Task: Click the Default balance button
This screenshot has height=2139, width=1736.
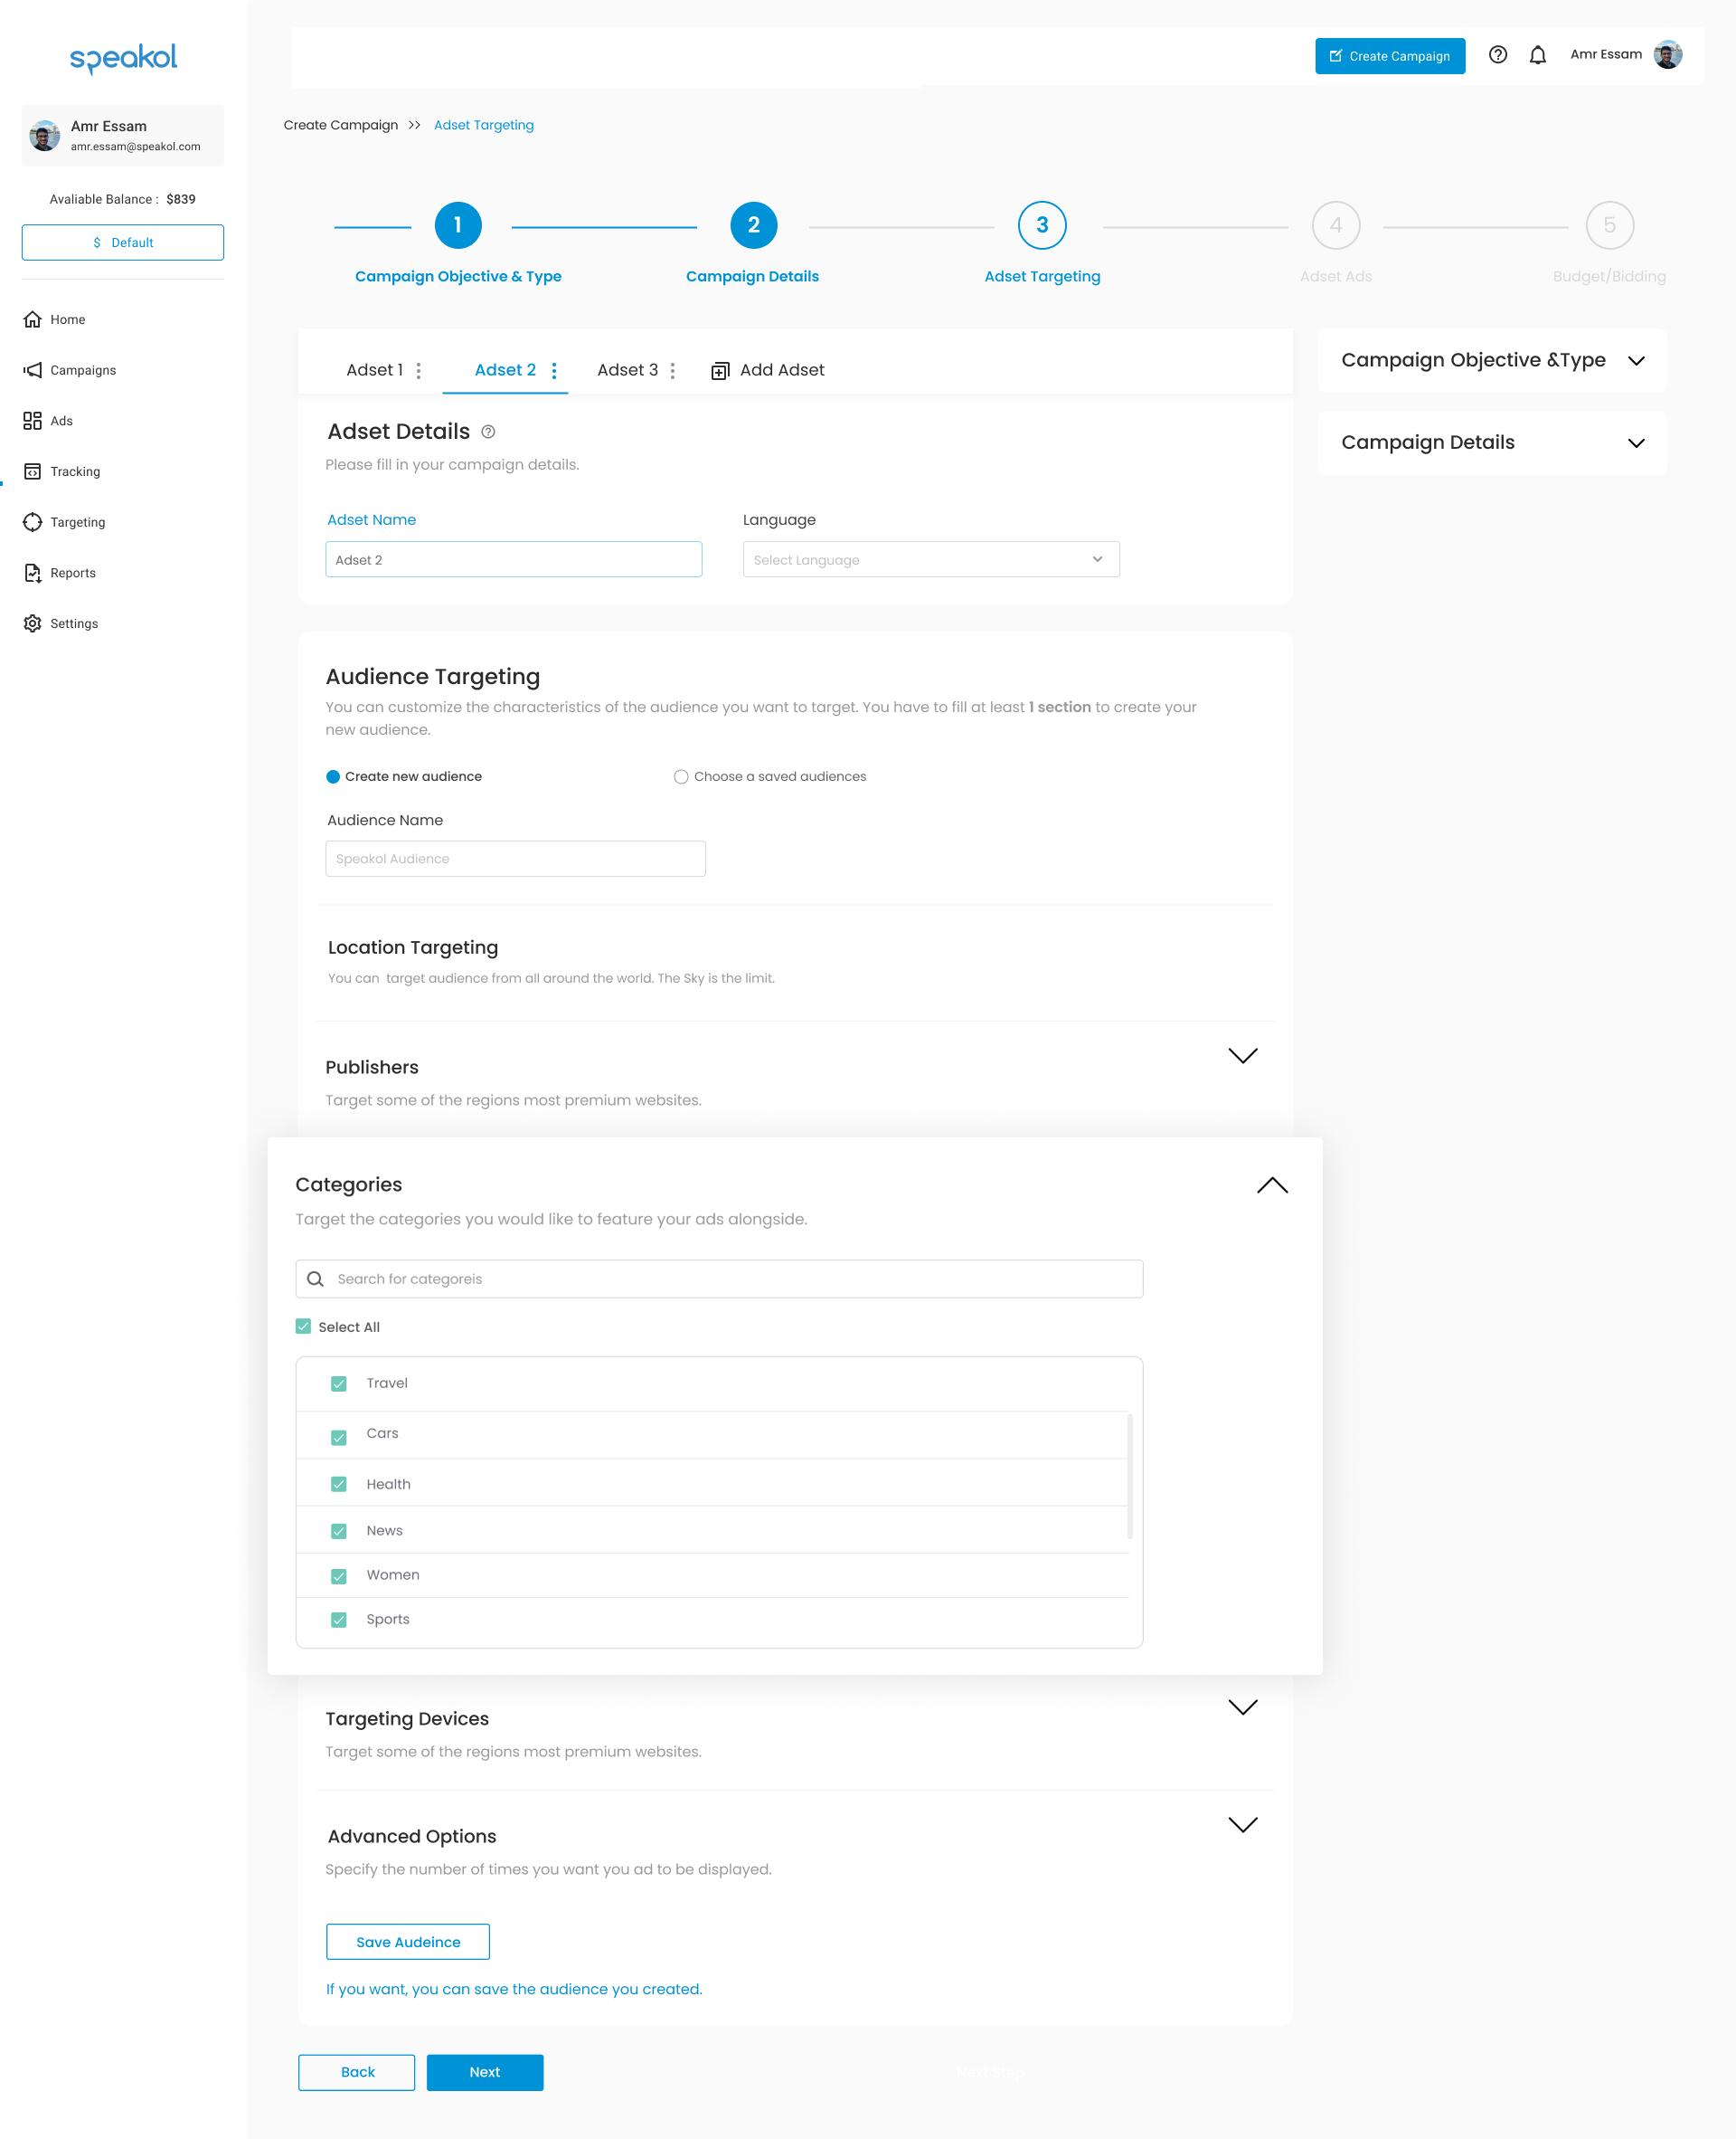Action: (x=123, y=242)
